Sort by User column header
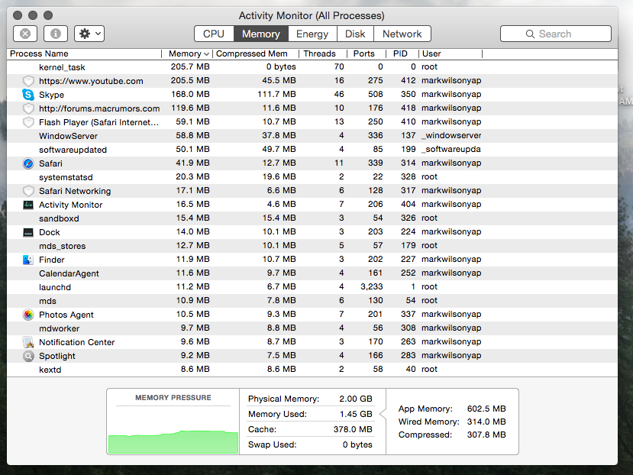The height and width of the screenshot is (475, 633). click(450, 53)
